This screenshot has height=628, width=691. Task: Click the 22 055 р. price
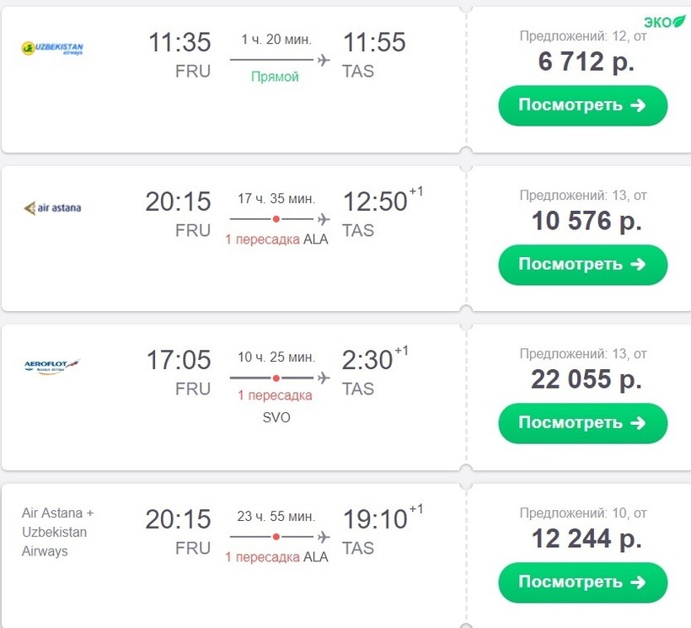(x=586, y=379)
